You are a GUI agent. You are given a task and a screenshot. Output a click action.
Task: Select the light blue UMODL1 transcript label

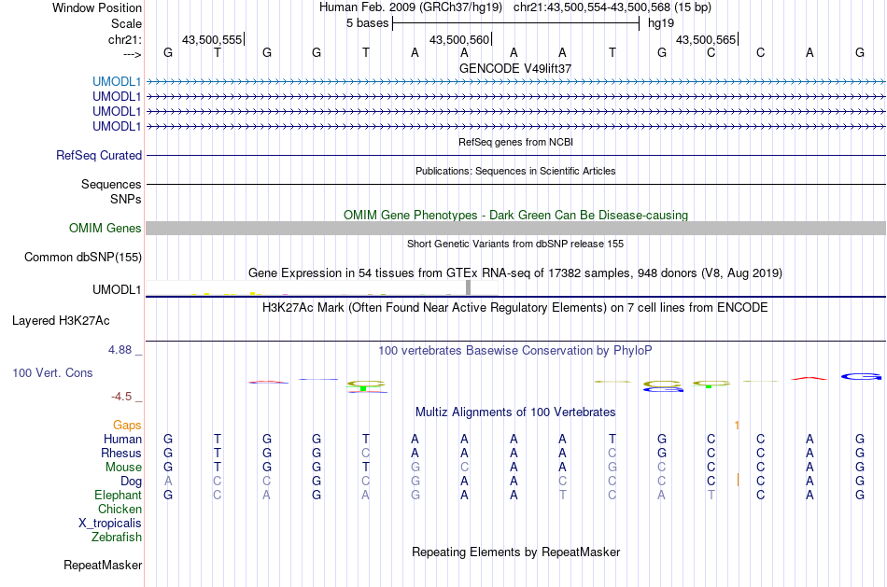[117, 81]
